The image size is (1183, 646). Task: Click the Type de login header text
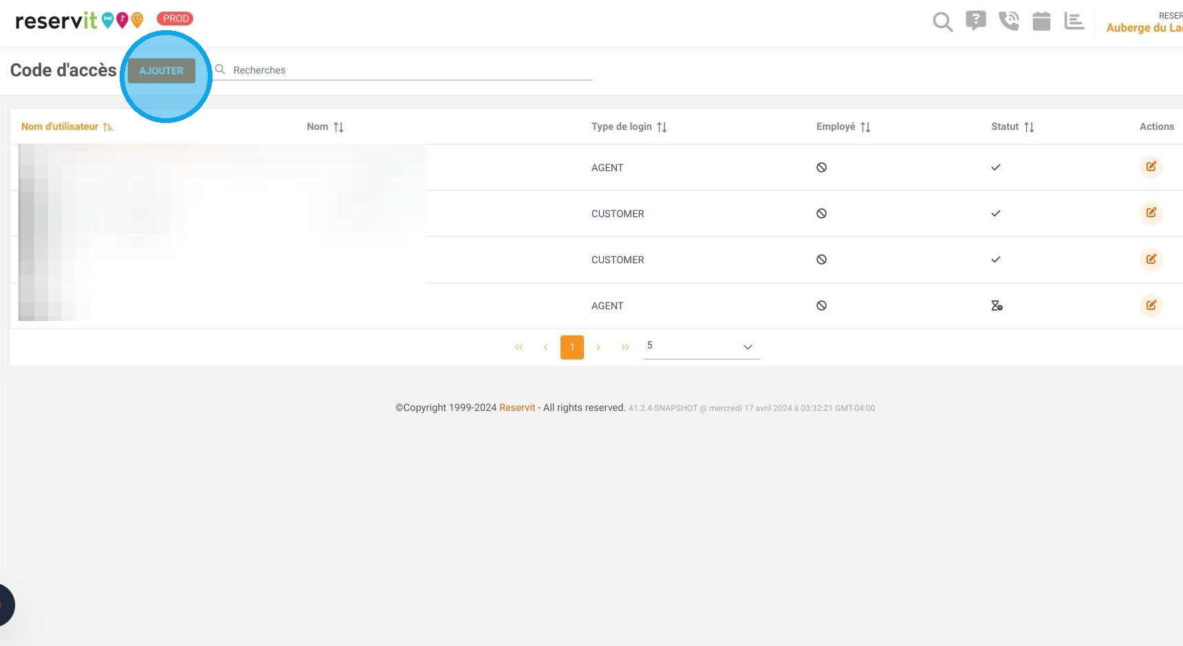click(621, 126)
